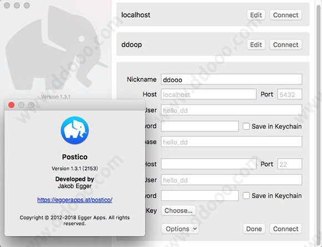This screenshot has width=322, height=247.
Task: Click the Postico title in About window
Action: click(75, 157)
